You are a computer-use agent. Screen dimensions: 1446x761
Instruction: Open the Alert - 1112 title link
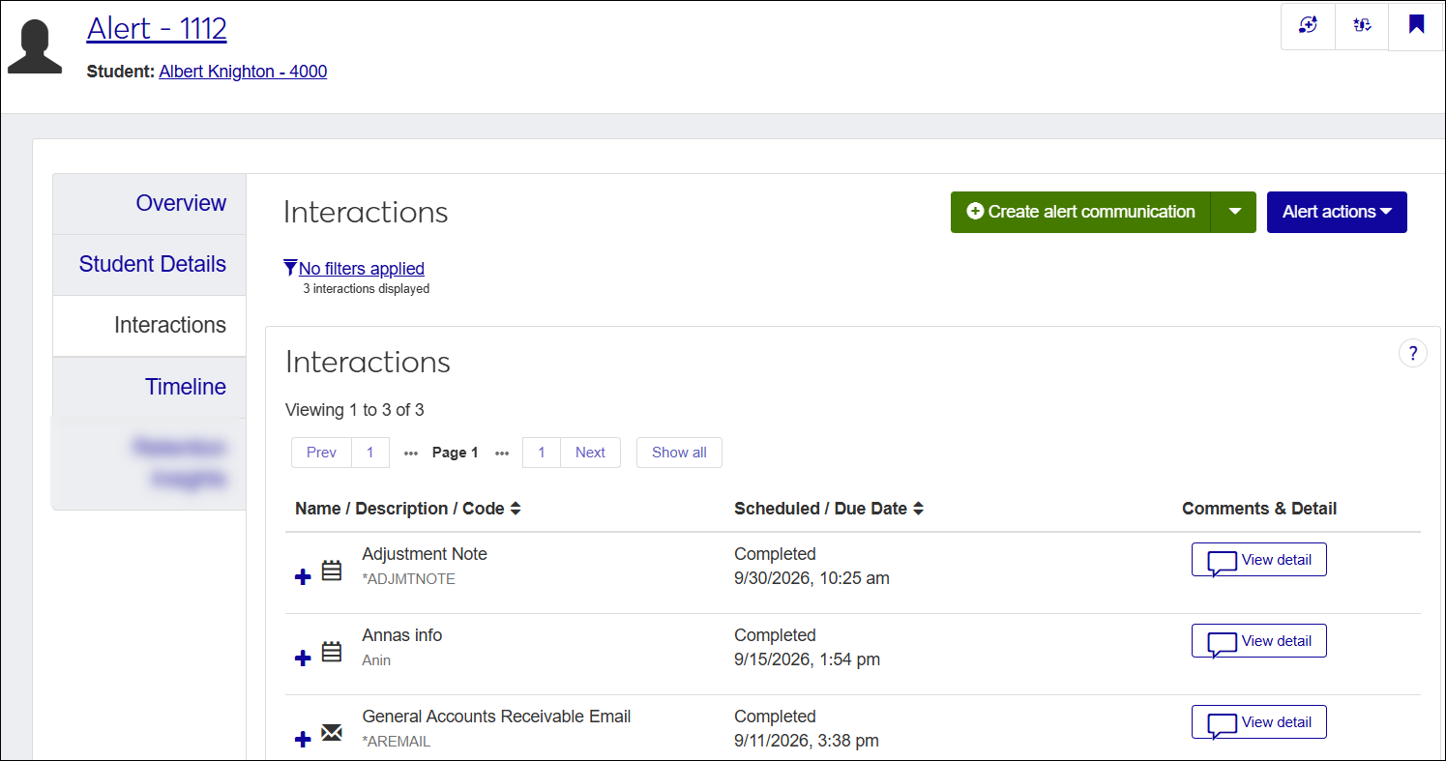tap(157, 29)
